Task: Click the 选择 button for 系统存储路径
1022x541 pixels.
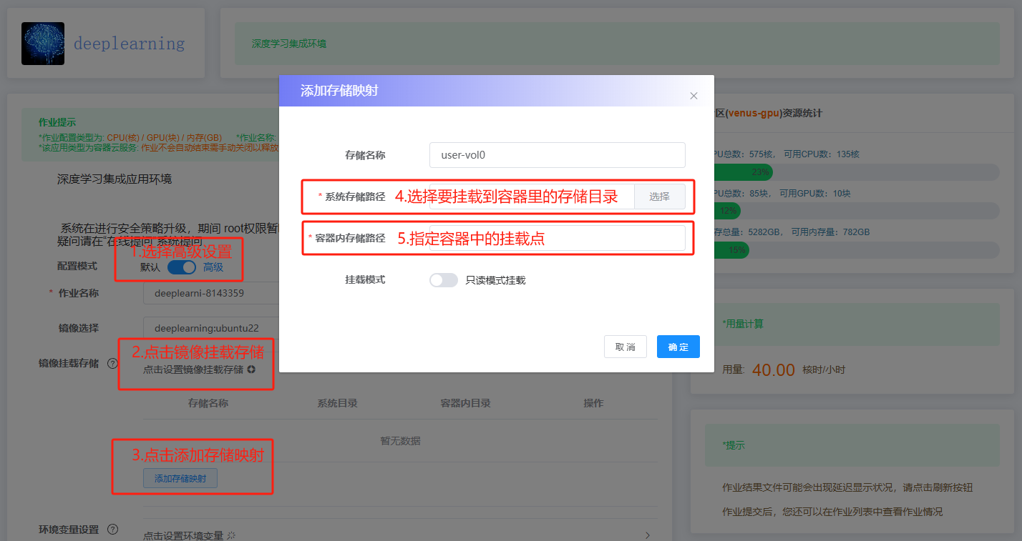Action: click(660, 197)
